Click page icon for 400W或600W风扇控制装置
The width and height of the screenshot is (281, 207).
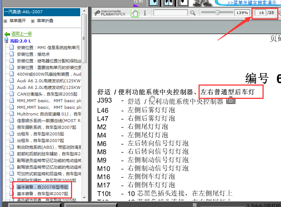(12, 74)
